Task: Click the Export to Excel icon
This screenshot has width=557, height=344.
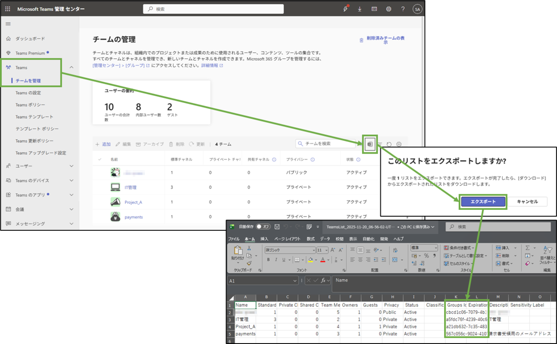Action: (x=370, y=144)
